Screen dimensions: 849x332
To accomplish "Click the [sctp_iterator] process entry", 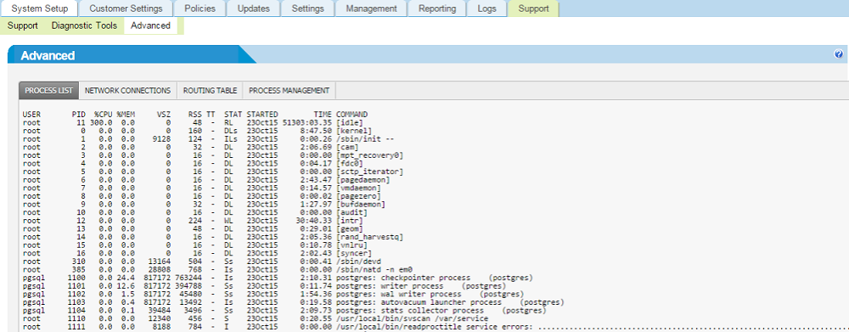I will (x=369, y=172).
